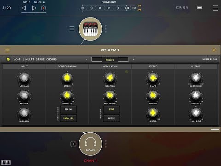The width and height of the screenshot is (221, 166).
Task: Click the CONFIGURATION section header
Action: pyautogui.click(x=67, y=66)
